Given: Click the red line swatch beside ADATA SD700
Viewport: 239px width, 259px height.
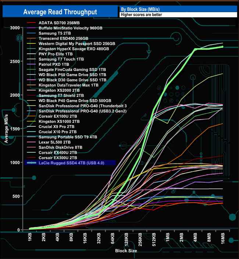Looking at the screenshot, I should click(x=31, y=23).
